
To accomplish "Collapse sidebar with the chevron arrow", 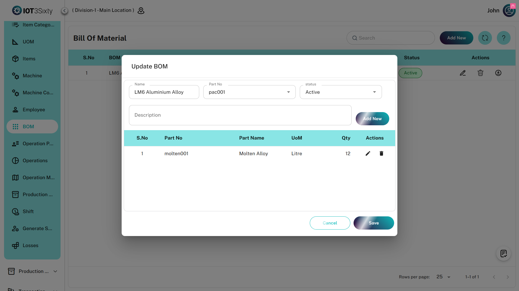I will [64, 11].
